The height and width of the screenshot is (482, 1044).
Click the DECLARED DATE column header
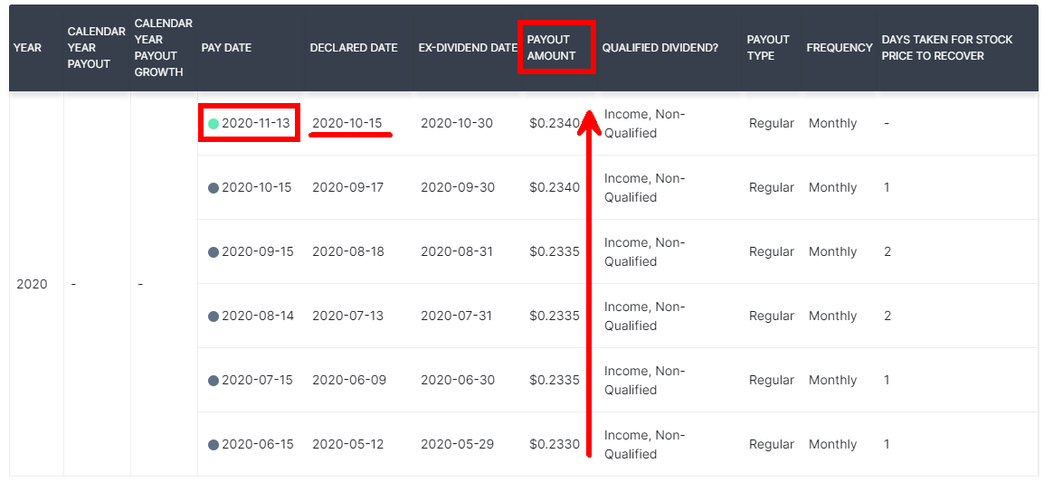[354, 48]
